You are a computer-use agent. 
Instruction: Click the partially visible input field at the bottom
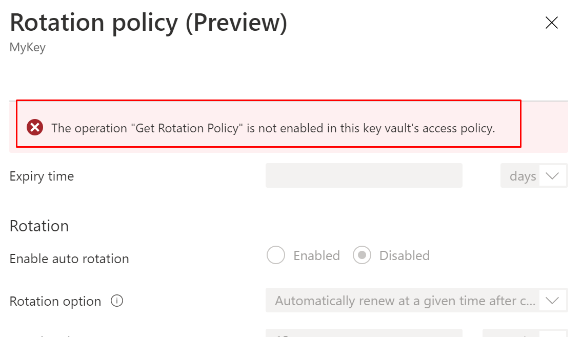(364, 333)
